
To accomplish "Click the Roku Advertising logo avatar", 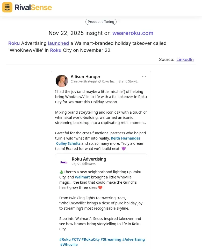I will [64, 162].
